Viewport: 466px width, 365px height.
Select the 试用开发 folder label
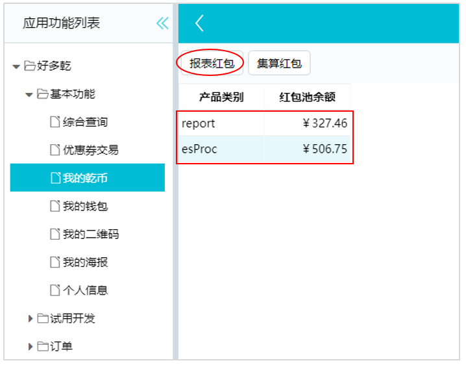[x=73, y=319]
